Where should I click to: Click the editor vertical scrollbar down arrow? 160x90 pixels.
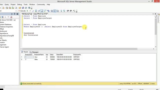[x=155, y=47]
